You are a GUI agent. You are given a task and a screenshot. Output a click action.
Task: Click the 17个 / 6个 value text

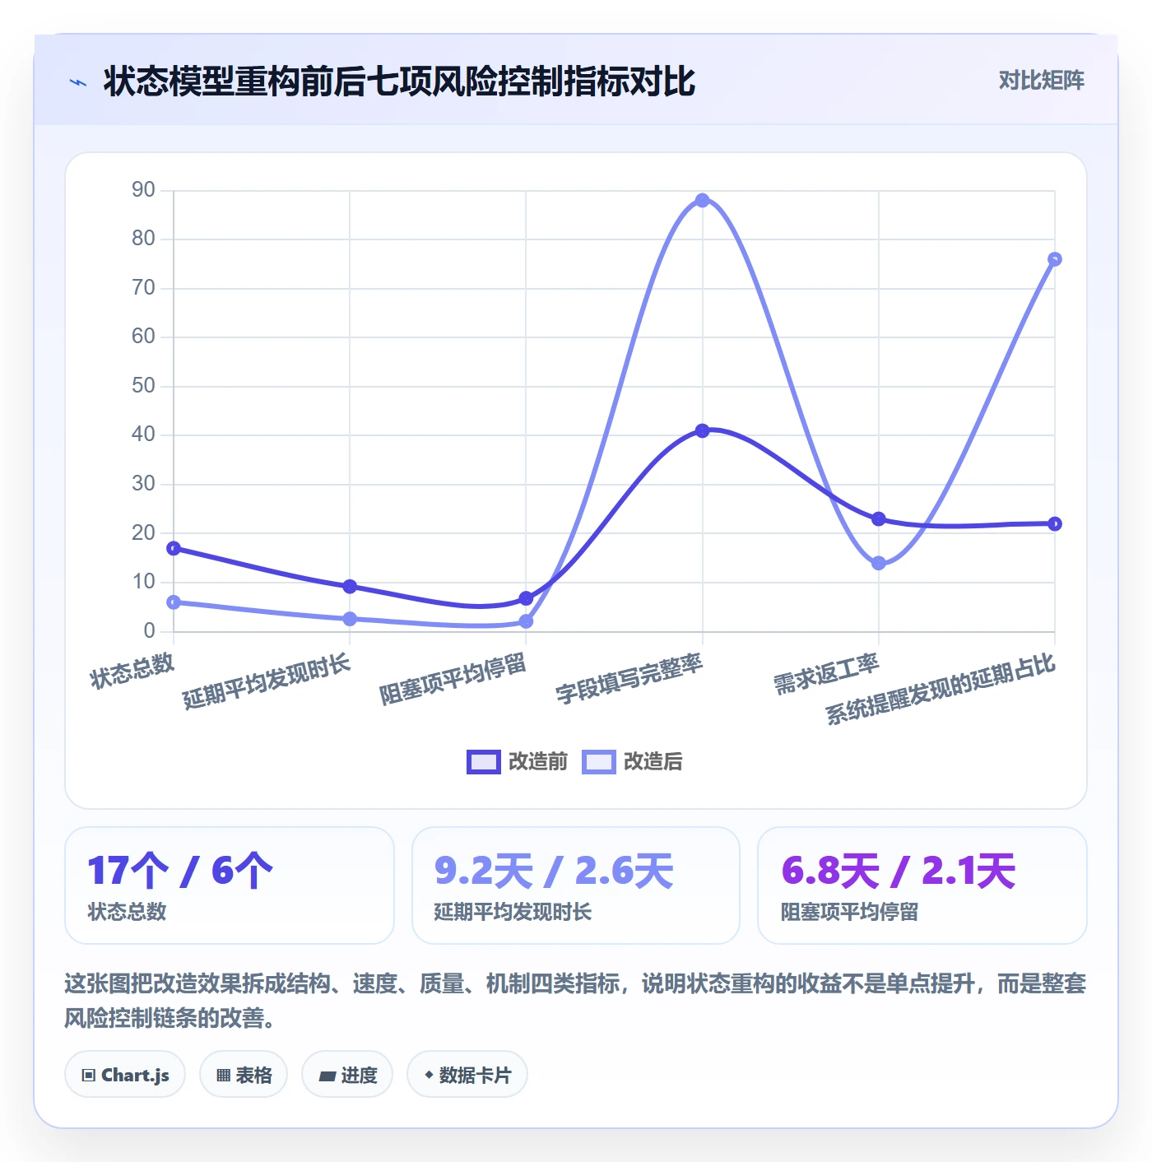[x=180, y=871]
